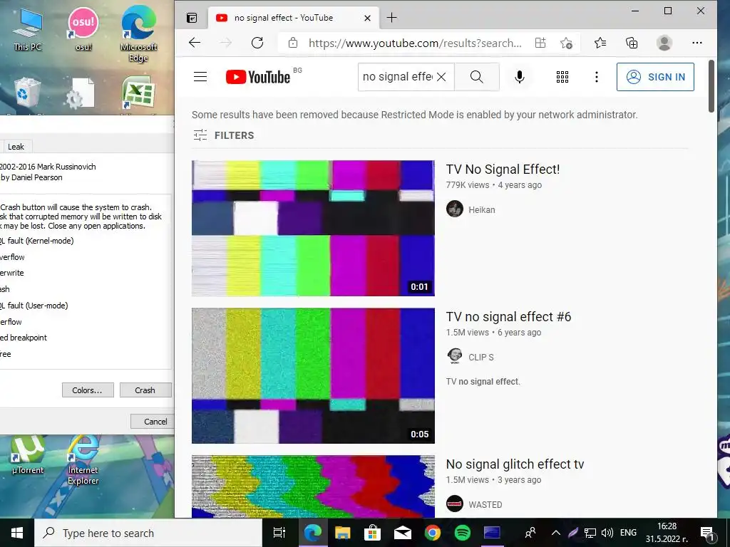Select the µTorrent desktop shortcut

(x=28, y=455)
